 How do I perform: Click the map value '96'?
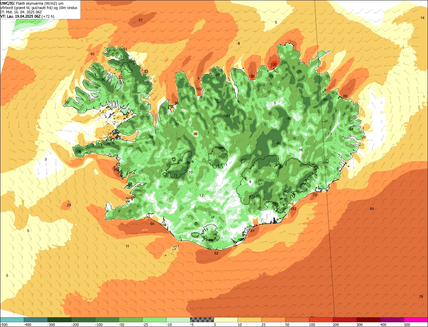[x=177, y=103]
